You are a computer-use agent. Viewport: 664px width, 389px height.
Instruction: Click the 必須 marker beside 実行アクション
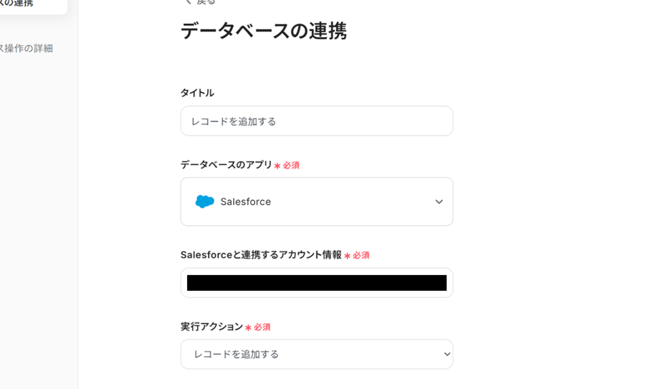(x=262, y=327)
